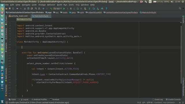The width and height of the screenshot is (185, 104).
Task: Click the MainActivity breadcrumb label above the code
Action: [24, 19]
